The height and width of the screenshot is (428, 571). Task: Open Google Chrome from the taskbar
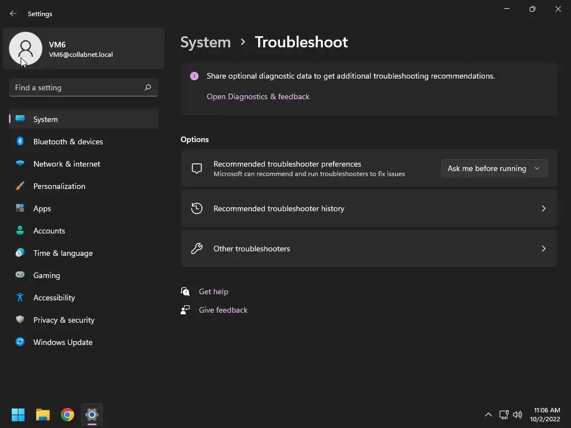pyautogui.click(x=67, y=415)
